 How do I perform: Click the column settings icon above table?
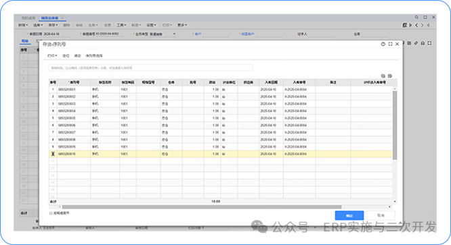(390, 76)
